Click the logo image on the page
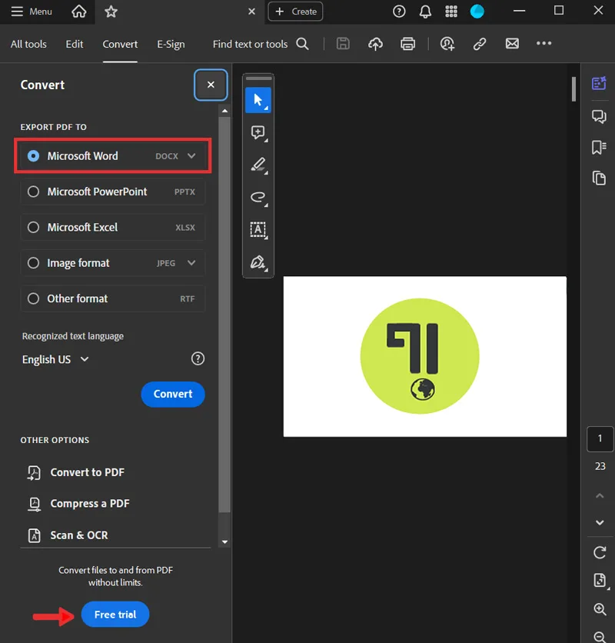The height and width of the screenshot is (643, 615). (x=420, y=356)
